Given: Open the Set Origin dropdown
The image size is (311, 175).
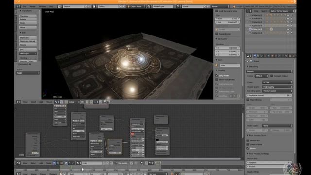Looking at the screenshot, I should coord(28,53).
